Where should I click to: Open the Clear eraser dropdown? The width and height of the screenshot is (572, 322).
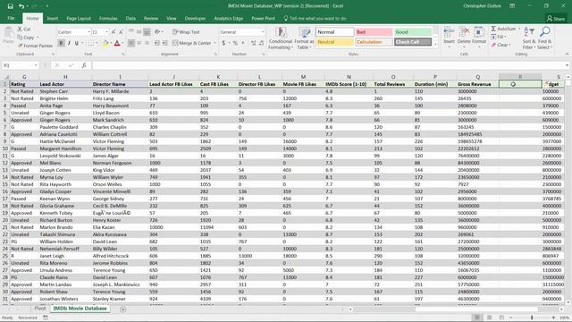pyautogui.click(x=500, y=45)
